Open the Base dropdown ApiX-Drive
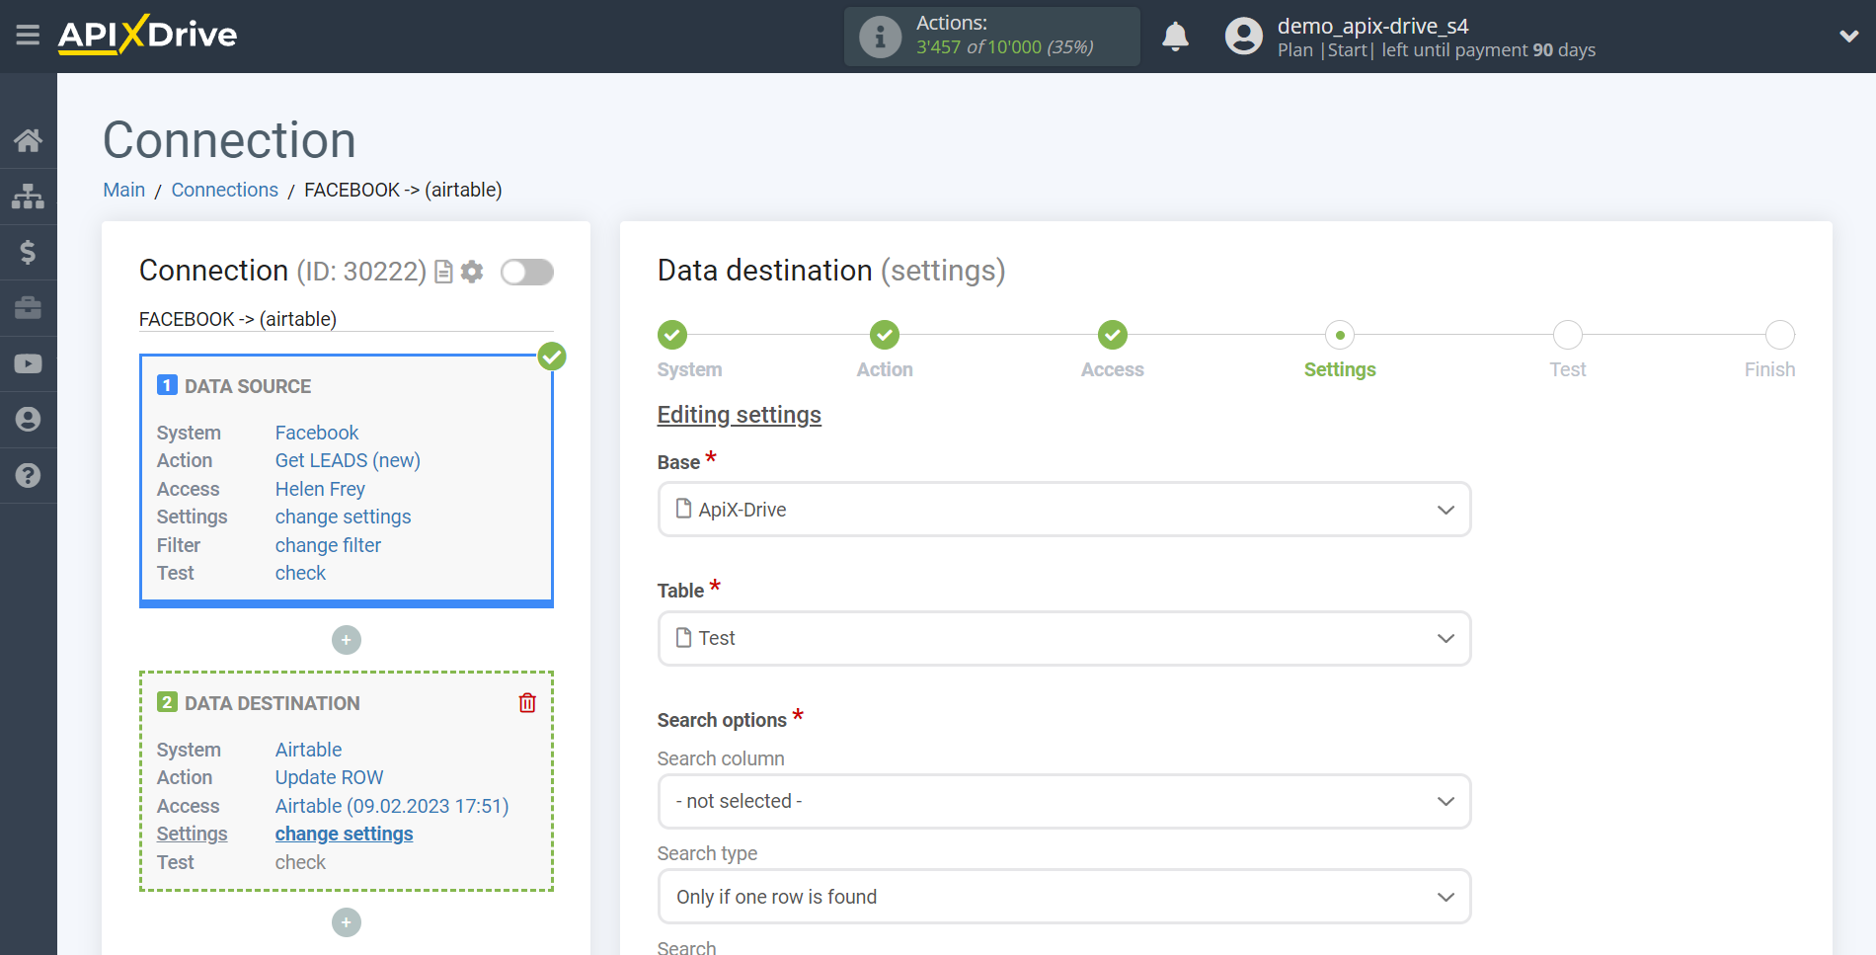This screenshot has width=1876, height=955. [1064, 510]
